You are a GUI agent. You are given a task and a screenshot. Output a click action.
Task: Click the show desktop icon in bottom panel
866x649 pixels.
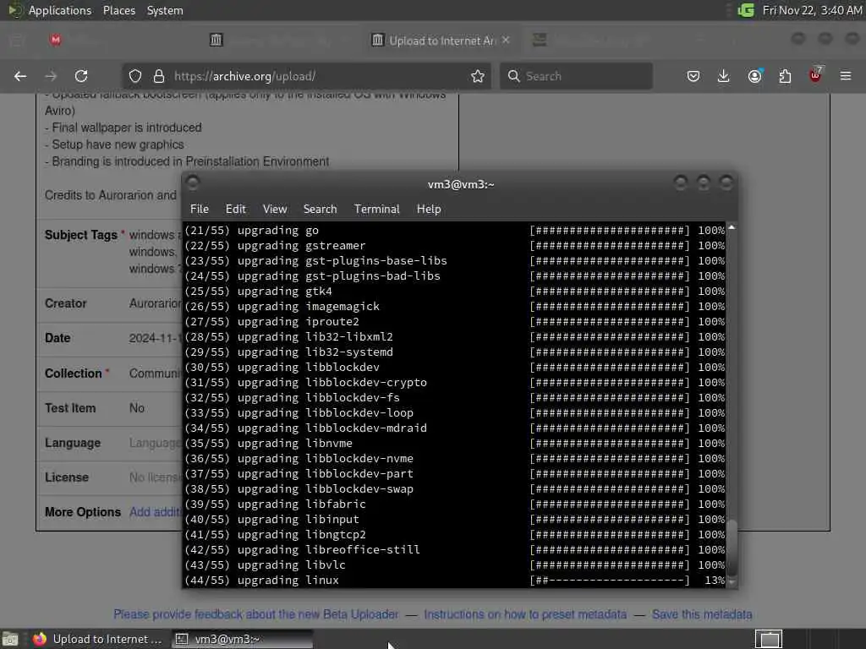point(10,639)
